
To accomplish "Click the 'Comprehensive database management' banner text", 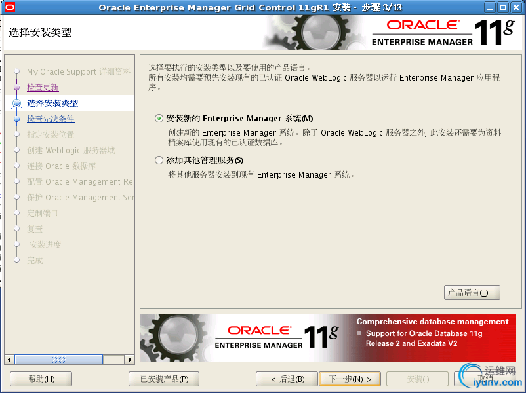I will (432, 322).
